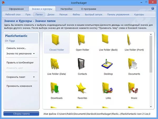Select the Contacts book icon
This screenshot has height=119, width=158.
(x=81, y=64)
